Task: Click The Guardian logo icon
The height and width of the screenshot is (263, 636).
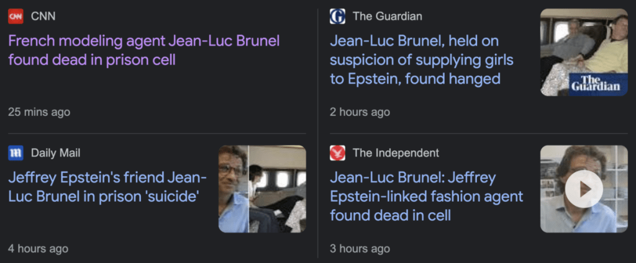Action: pos(337,16)
